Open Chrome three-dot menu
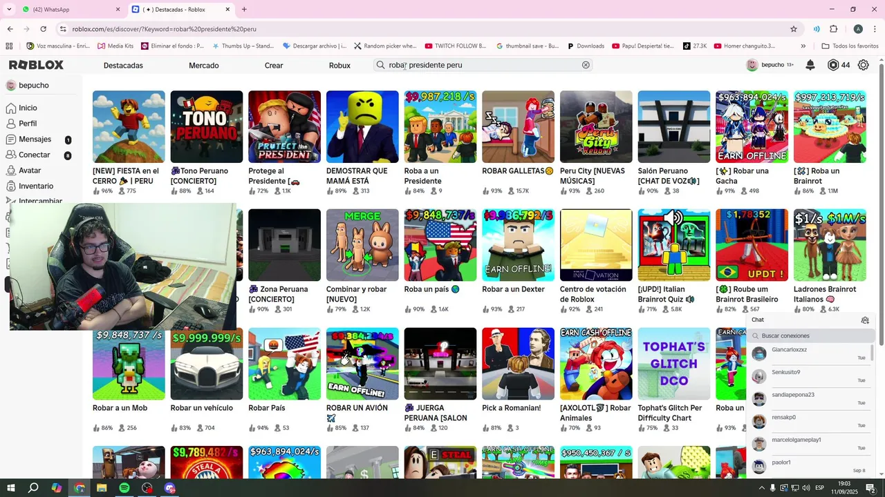The width and height of the screenshot is (885, 497). point(874,29)
